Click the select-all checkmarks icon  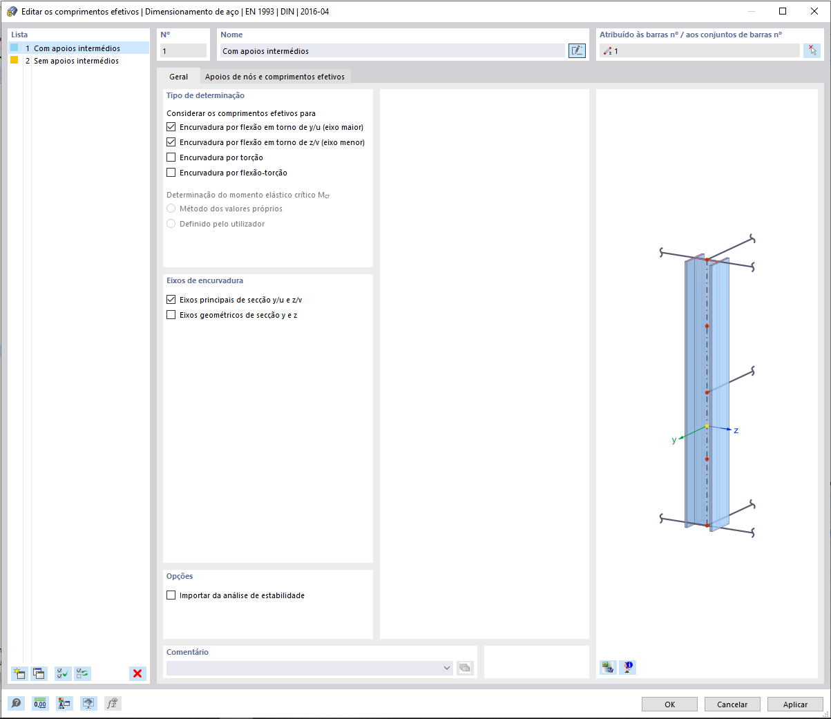coord(63,673)
